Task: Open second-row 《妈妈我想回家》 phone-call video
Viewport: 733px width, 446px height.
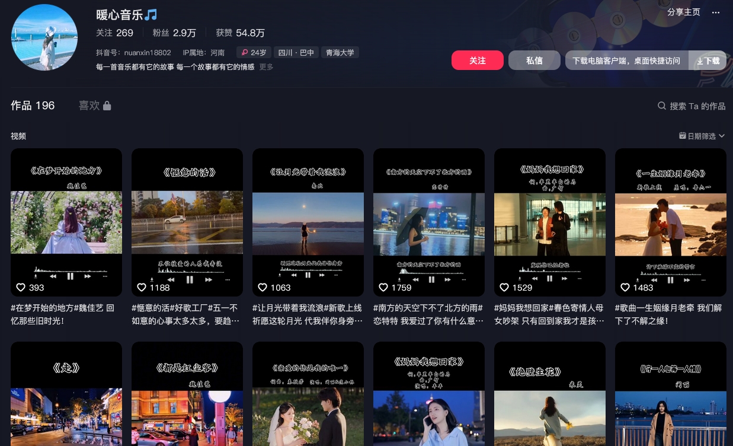Action: [x=429, y=394]
